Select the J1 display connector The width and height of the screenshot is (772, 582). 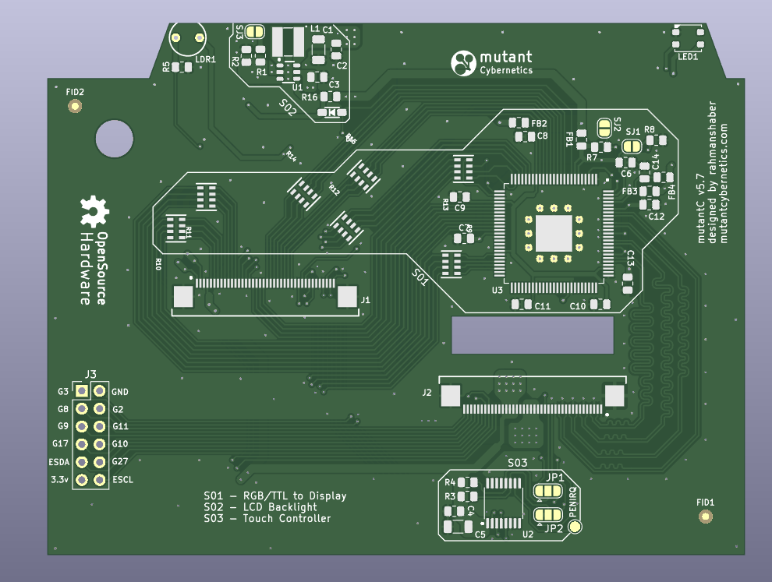(264, 295)
